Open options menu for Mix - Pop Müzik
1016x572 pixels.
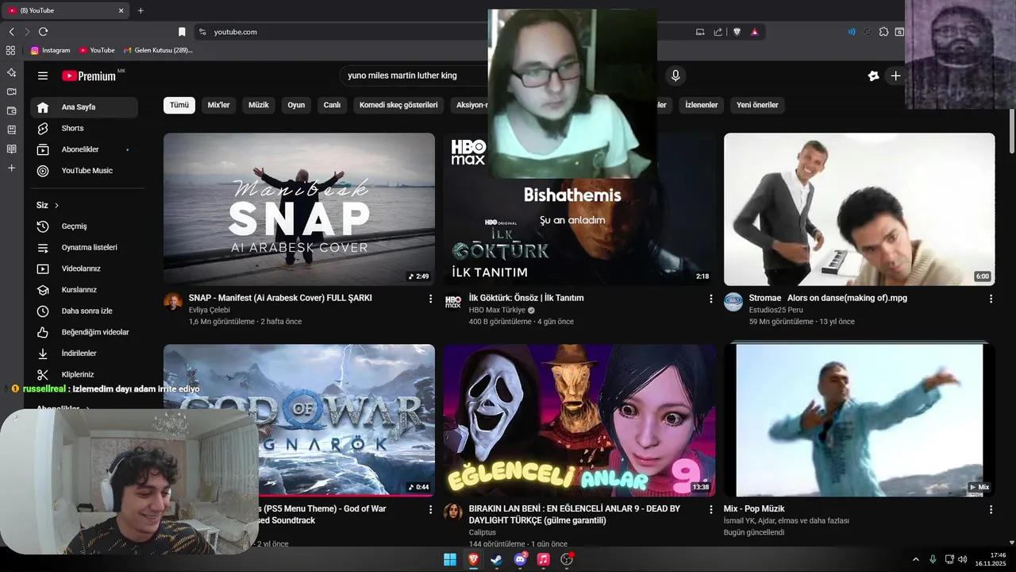point(991,509)
